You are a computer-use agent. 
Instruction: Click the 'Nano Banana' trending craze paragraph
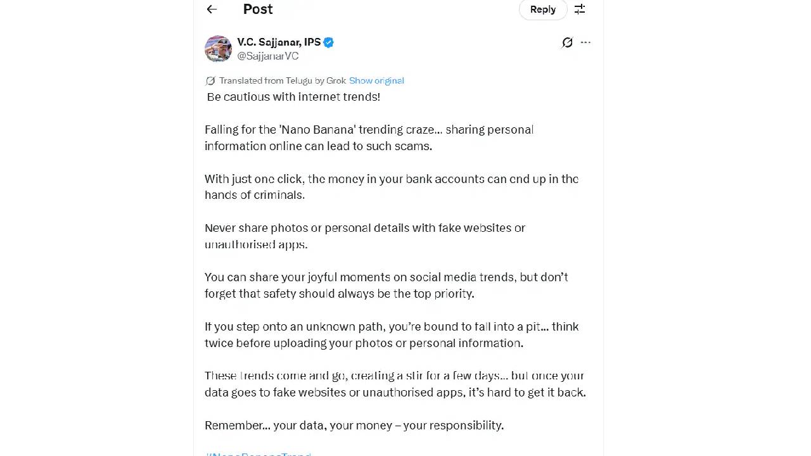click(x=369, y=138)
